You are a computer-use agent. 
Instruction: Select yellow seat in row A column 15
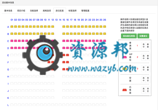64,26
